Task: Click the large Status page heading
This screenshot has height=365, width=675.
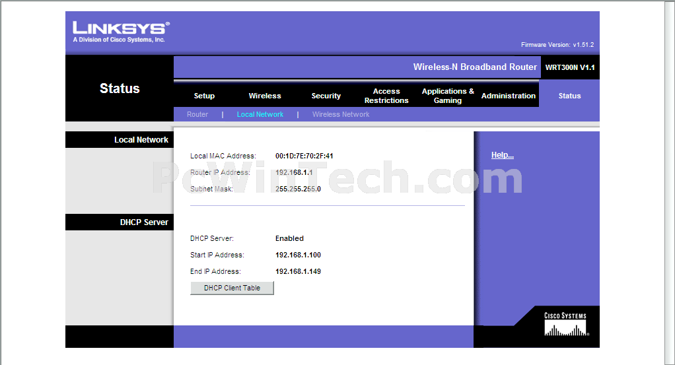Action: click(120, 88)
